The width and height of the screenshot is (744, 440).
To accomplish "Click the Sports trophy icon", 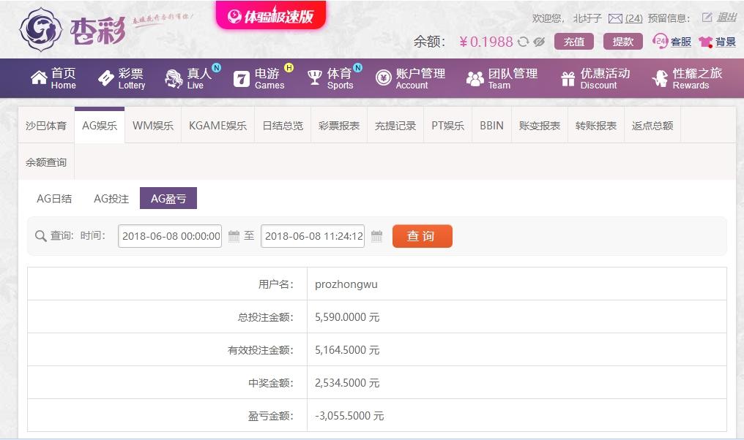I will (x=315, y=77).
